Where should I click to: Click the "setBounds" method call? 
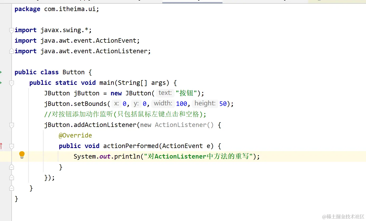click(90, 104)
